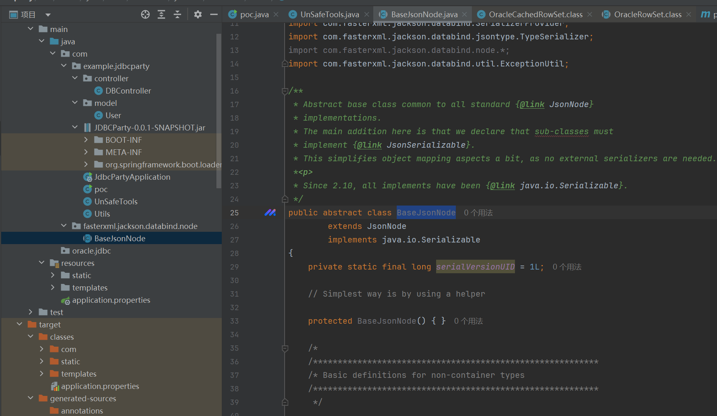Image resolution: width=717 pixels, height=416 pixels.
Task: Open OracleCachedRowSet.class tab
Action: click(535, 15)
